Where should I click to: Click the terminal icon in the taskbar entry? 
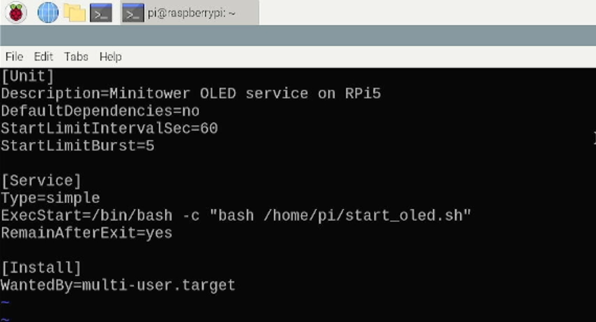point(132,13)
